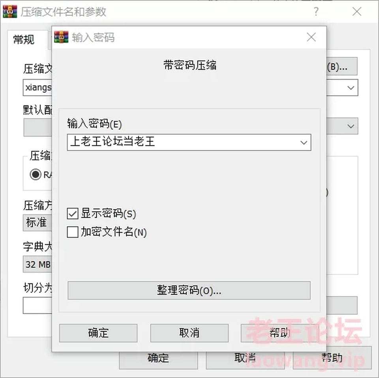Click the WinRAR icon in password dialog title
This screenshot has width=379, height=378.
(61, 37)
